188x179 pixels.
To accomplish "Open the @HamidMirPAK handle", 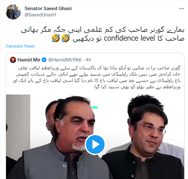I will (x=65, y=60).
